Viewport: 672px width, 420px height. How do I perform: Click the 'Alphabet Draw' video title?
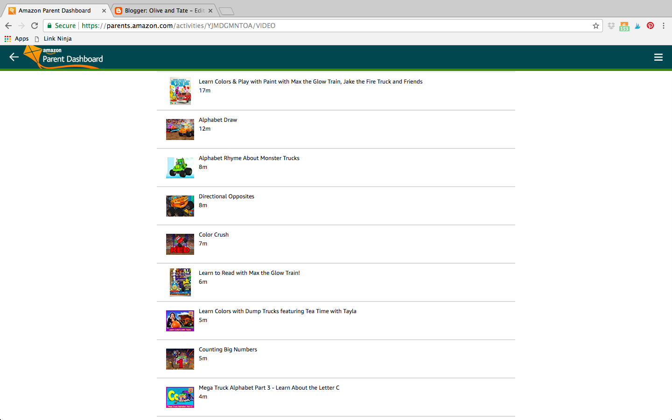tap(218, 120)
